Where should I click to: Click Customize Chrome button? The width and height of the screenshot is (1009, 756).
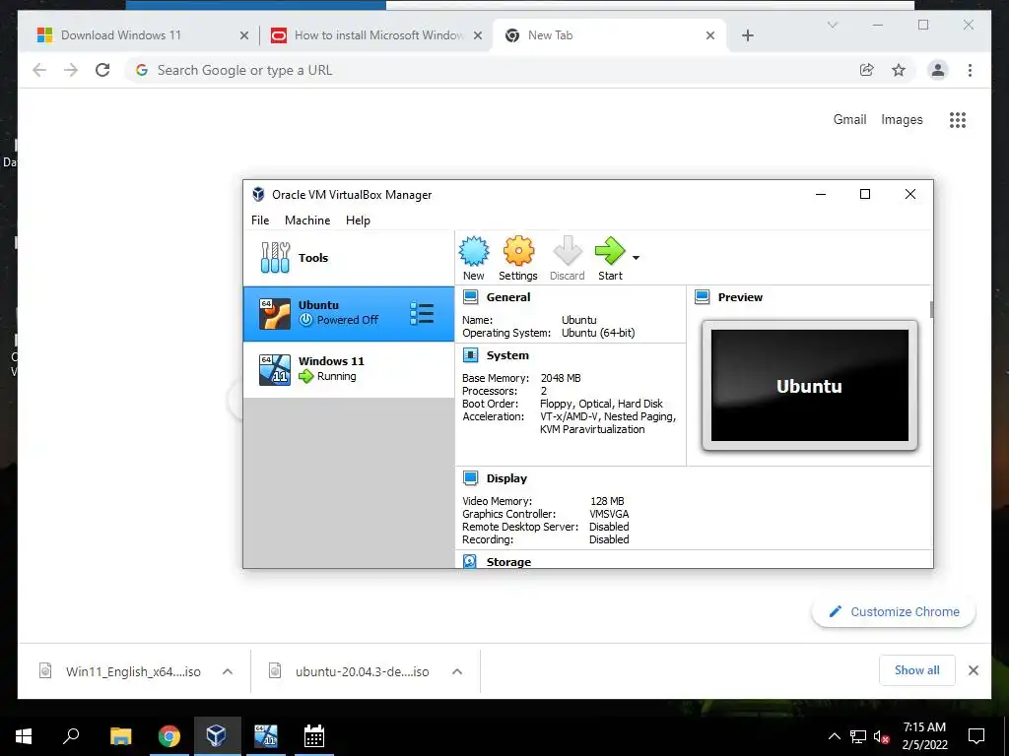(x=894, y=612)
